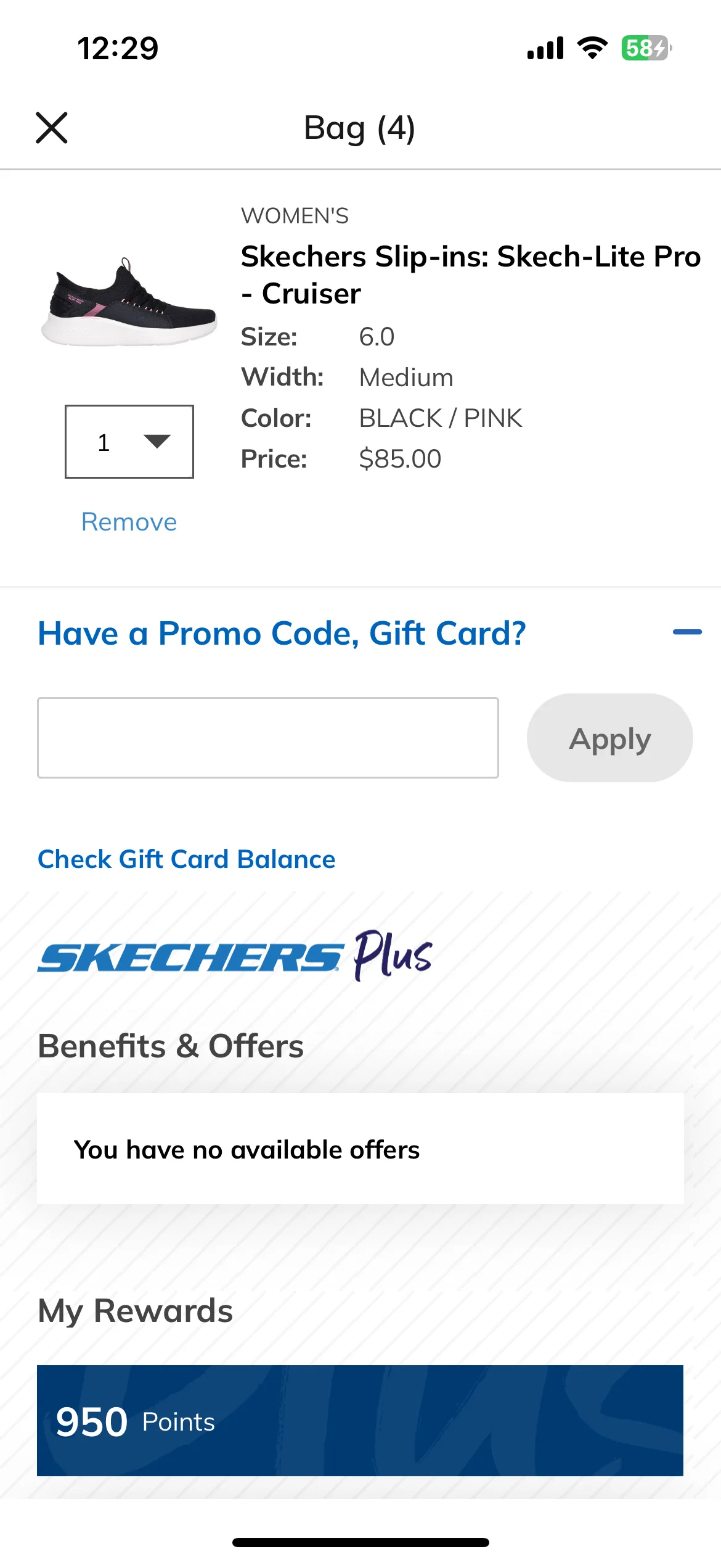Tap the no available offers card
Screen dimensions: 721x1562
[360, 1149]
